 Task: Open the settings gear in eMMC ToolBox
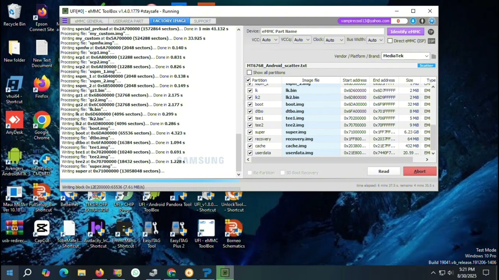pyautogui.click(x=432, y=21)
